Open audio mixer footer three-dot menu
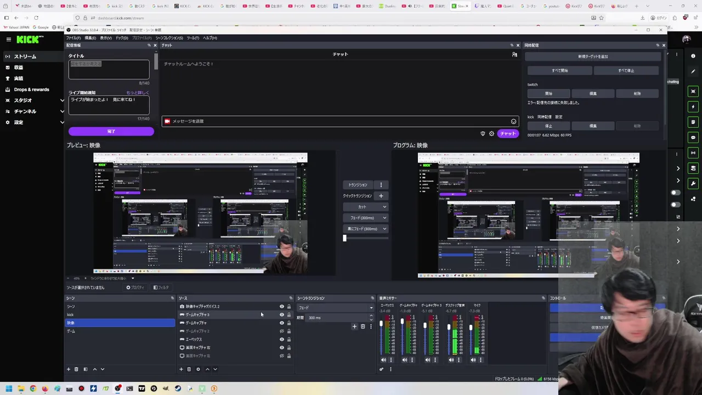The width and height of the screenshot is (702, 395). [390, 369]
